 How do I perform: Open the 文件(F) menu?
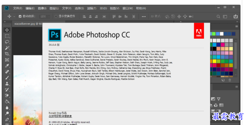[17, 8]
